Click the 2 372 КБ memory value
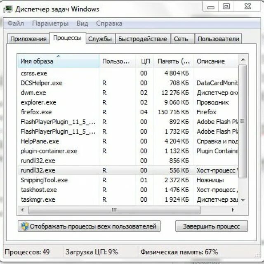The height and width of the screenshot is (264, 264). (x=177, y=180)
